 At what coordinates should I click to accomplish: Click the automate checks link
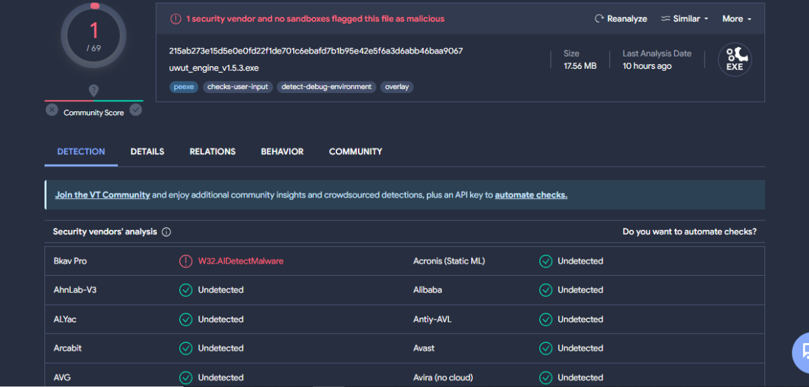tap(531, 195)
